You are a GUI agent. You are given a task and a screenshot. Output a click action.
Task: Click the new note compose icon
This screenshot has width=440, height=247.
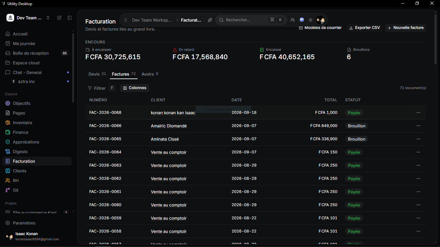59,18
